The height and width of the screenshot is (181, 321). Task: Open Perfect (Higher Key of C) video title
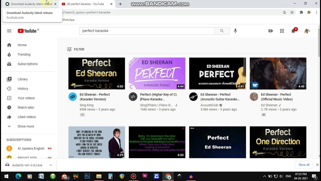[x=158, y=97]
